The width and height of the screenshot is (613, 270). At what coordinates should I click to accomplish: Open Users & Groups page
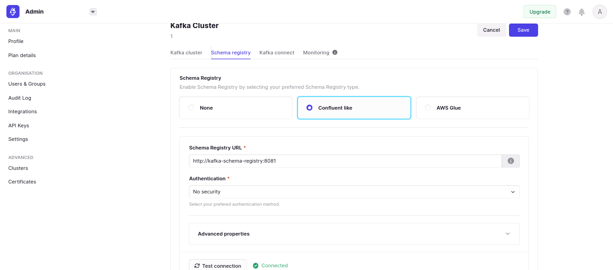point(27,84)
